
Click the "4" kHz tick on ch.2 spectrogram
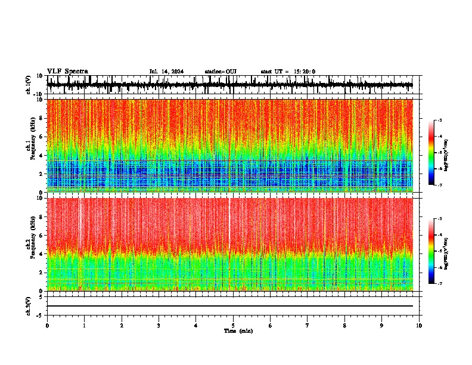coord(41,254)
